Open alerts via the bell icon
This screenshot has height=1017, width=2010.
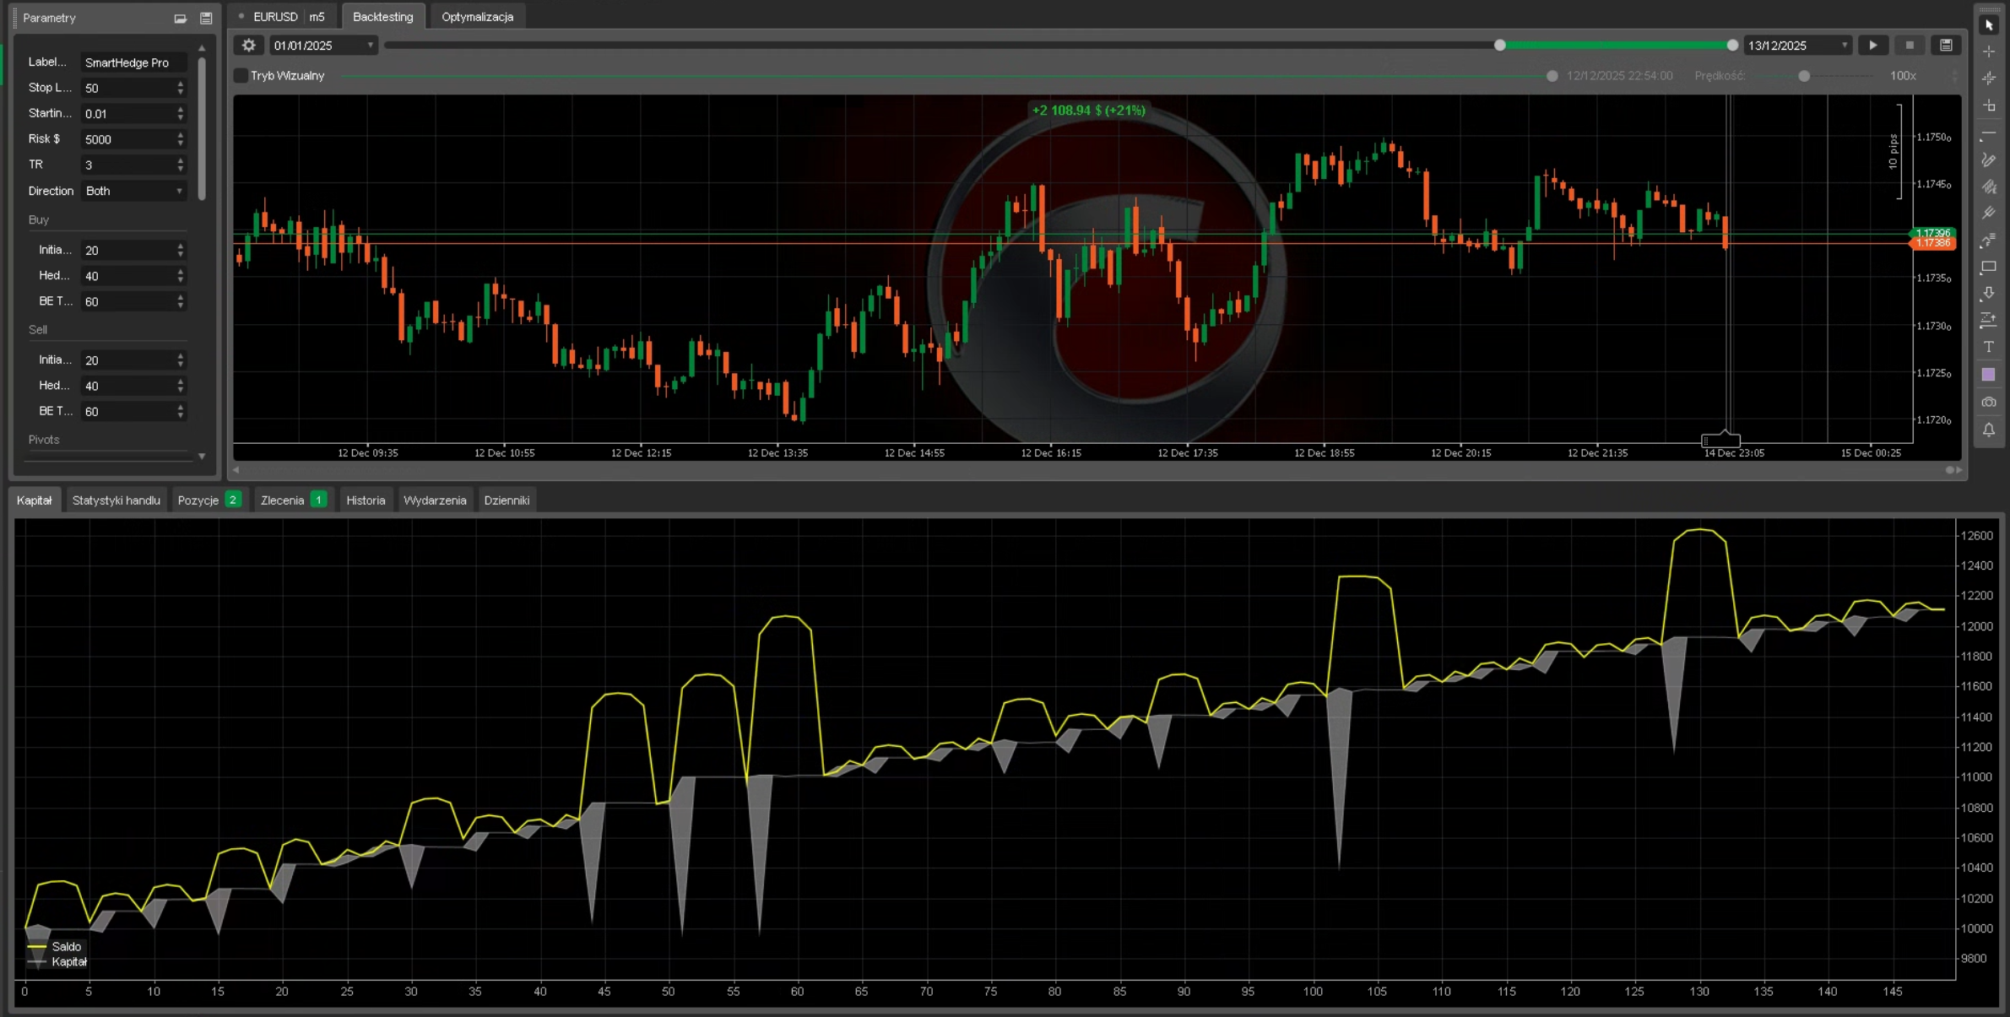(x=1990, y=430)
